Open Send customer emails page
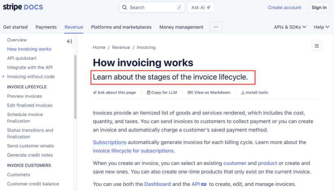Image resolution: width=334 pixels, height=191 pixels. 30,146
